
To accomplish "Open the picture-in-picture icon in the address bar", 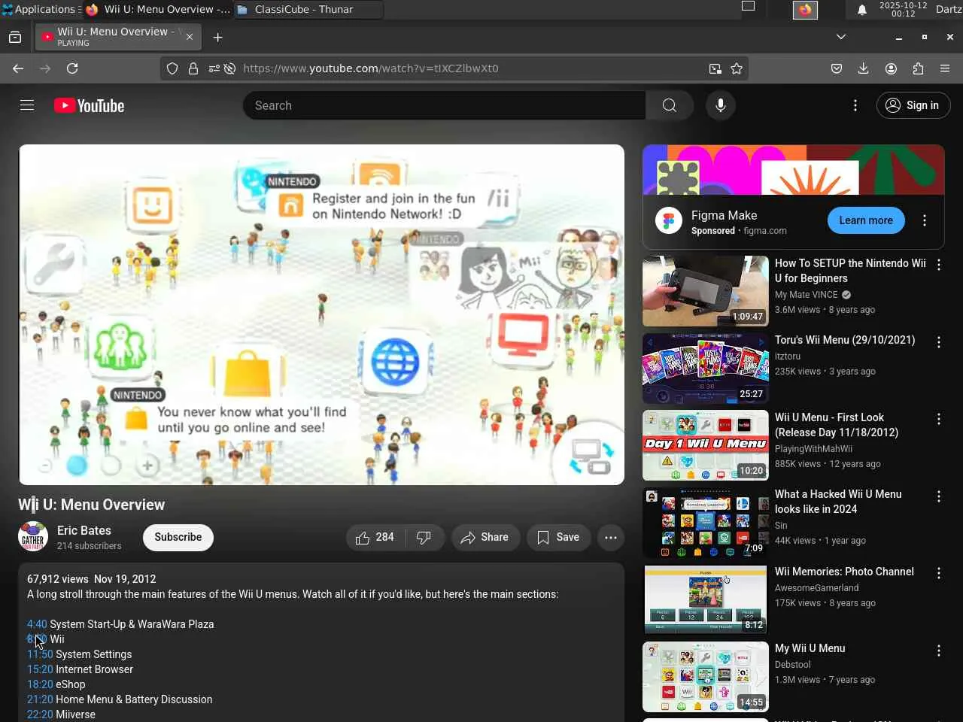I will point(715,68).
